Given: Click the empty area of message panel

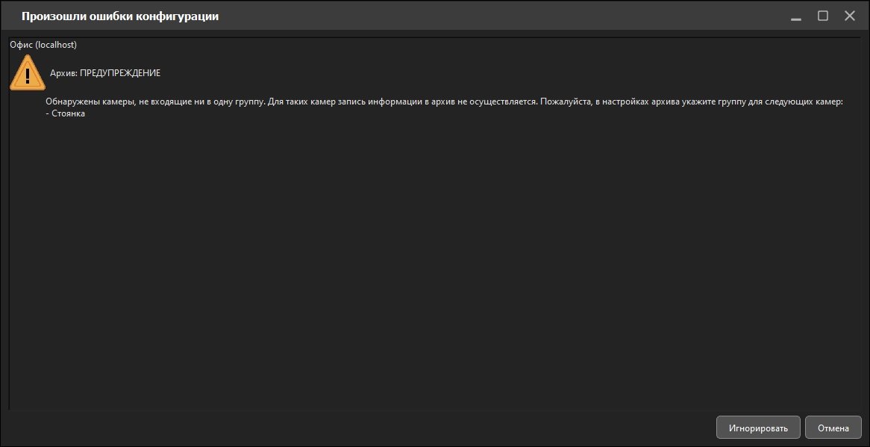Looking at the screenshot, I should (433, 260).
